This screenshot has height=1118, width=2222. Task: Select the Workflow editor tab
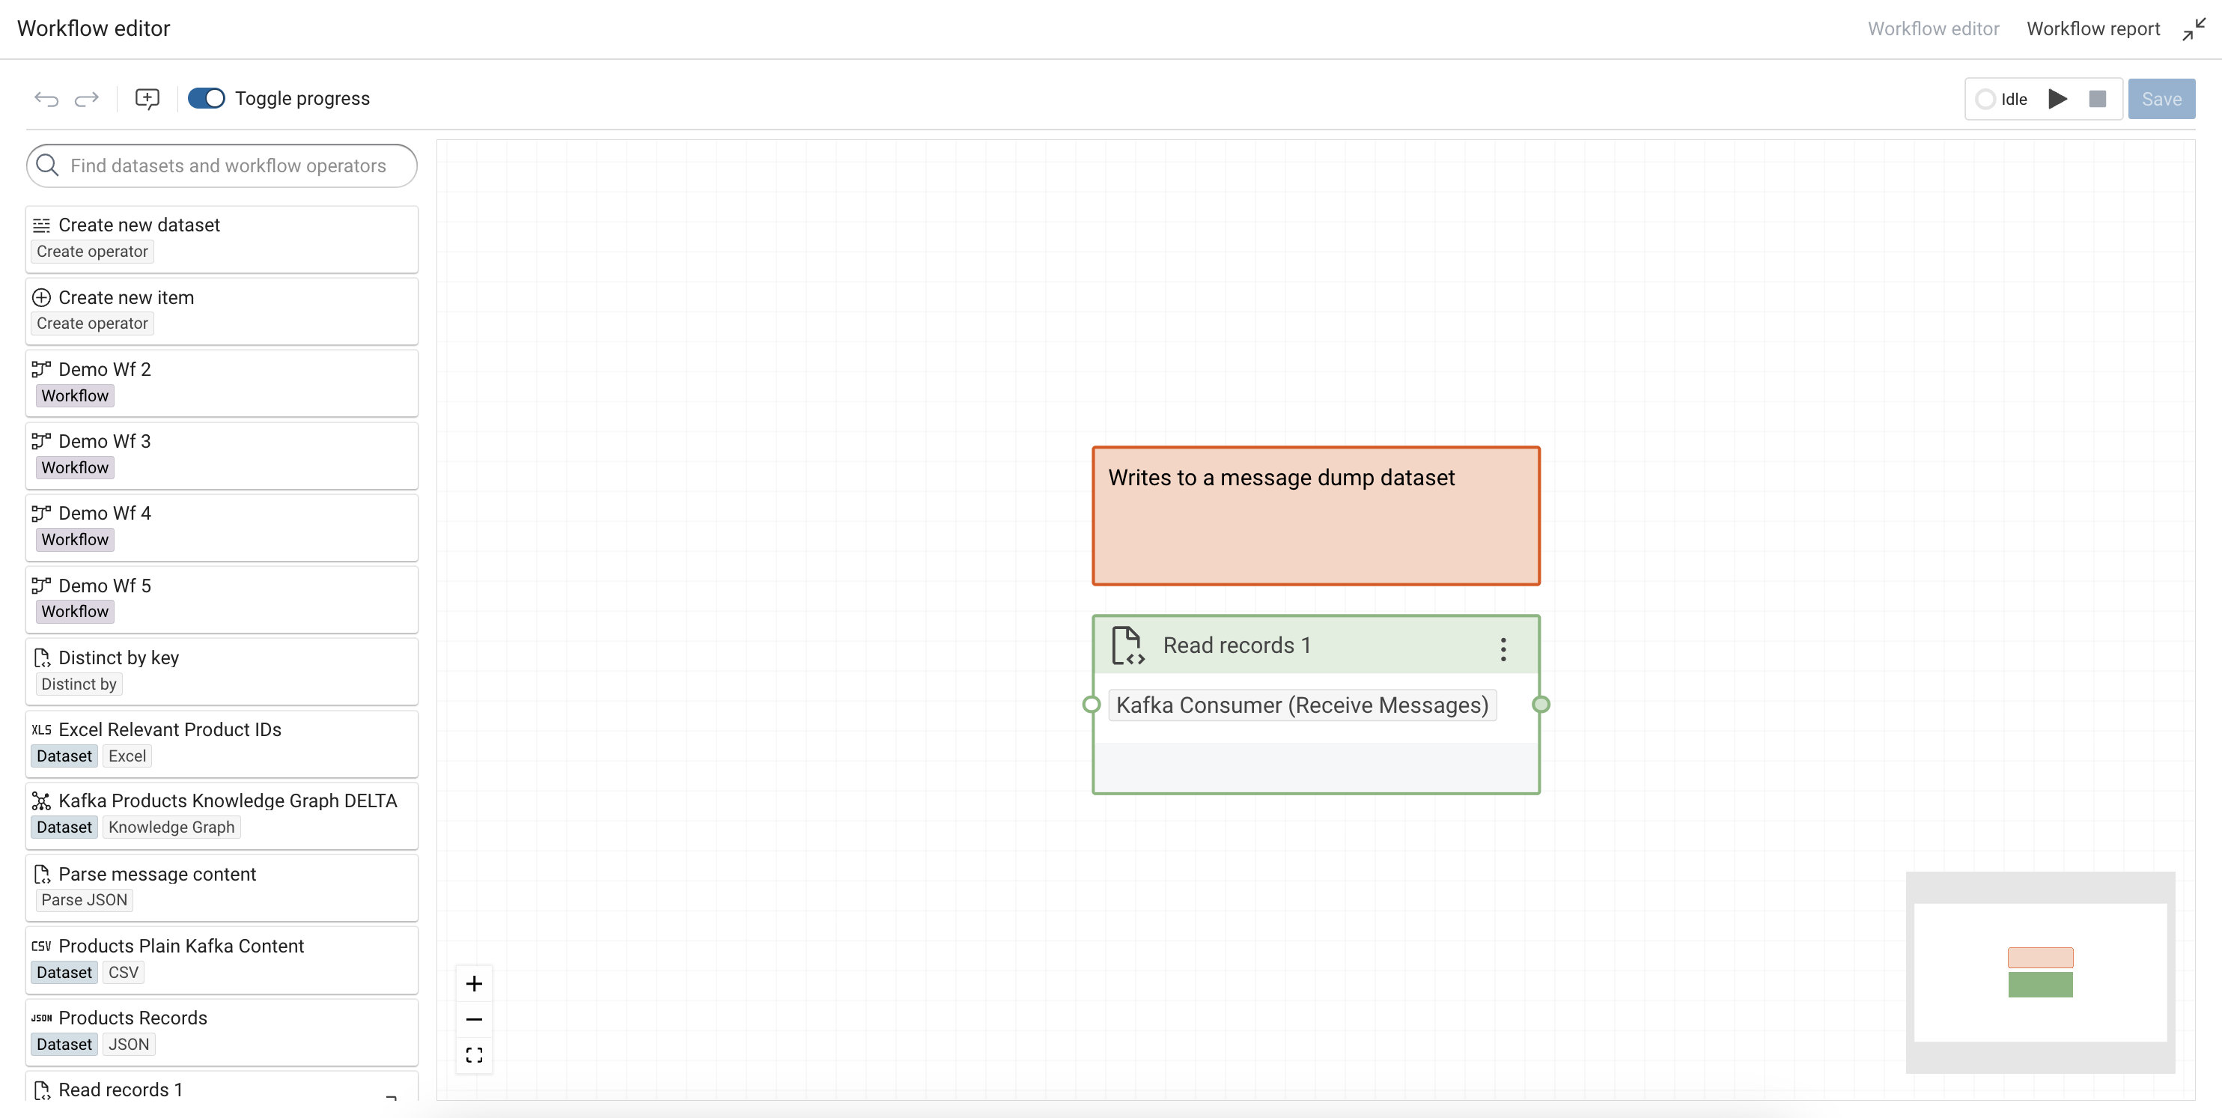1932,28
